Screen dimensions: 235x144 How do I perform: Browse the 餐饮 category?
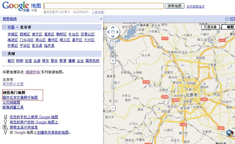(x=11, y=61)
